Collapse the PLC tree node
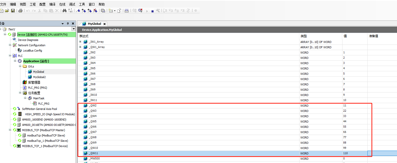 click(x=10, y=56)
